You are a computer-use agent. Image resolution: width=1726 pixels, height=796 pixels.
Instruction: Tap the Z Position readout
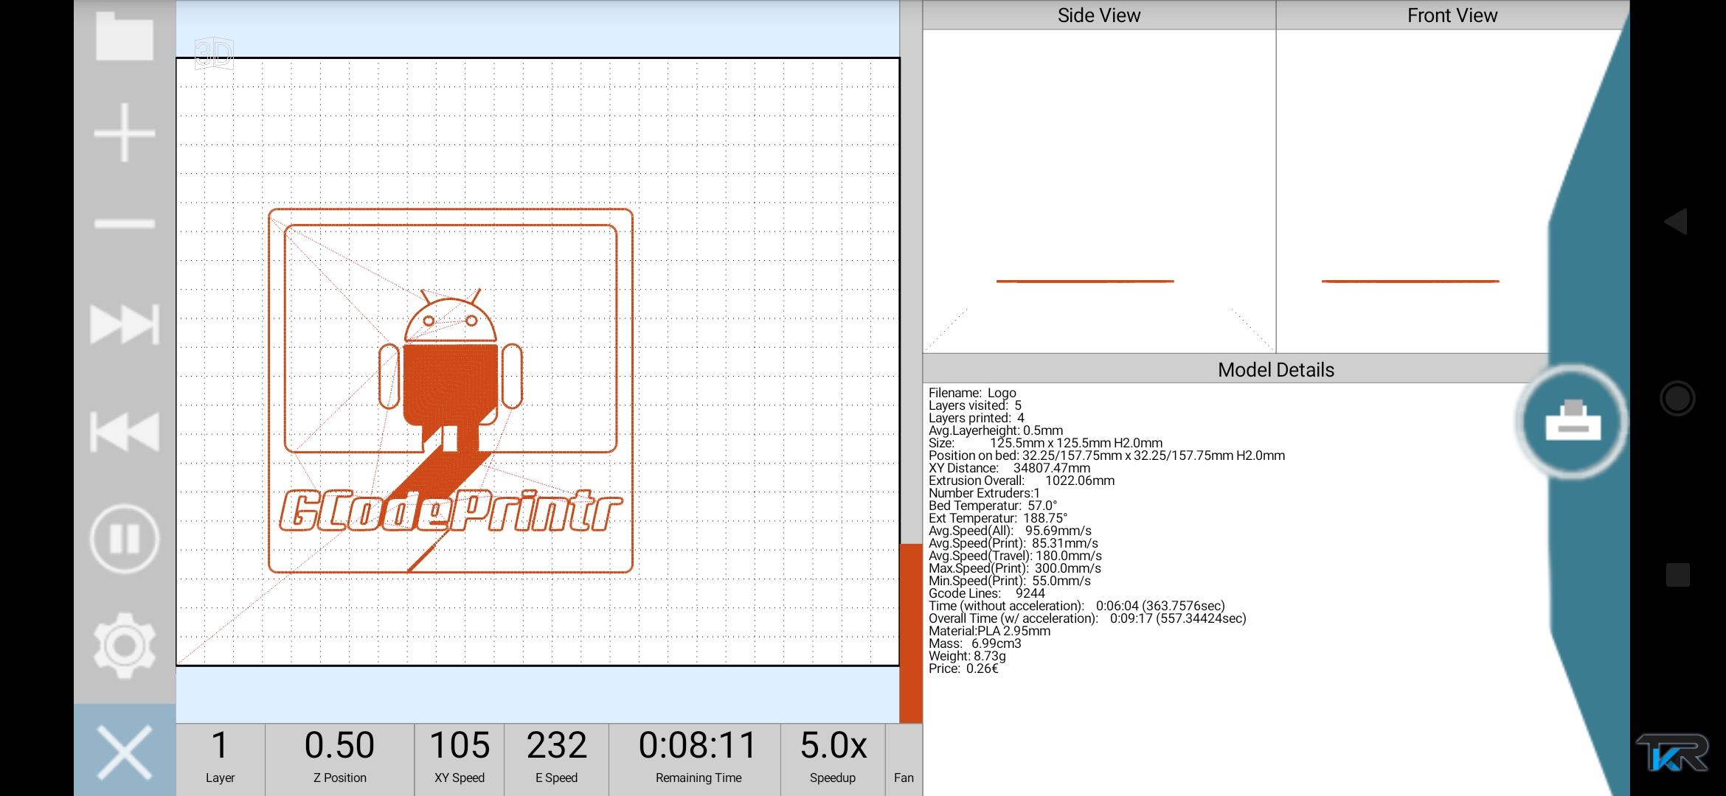click(x=339, y=758)
